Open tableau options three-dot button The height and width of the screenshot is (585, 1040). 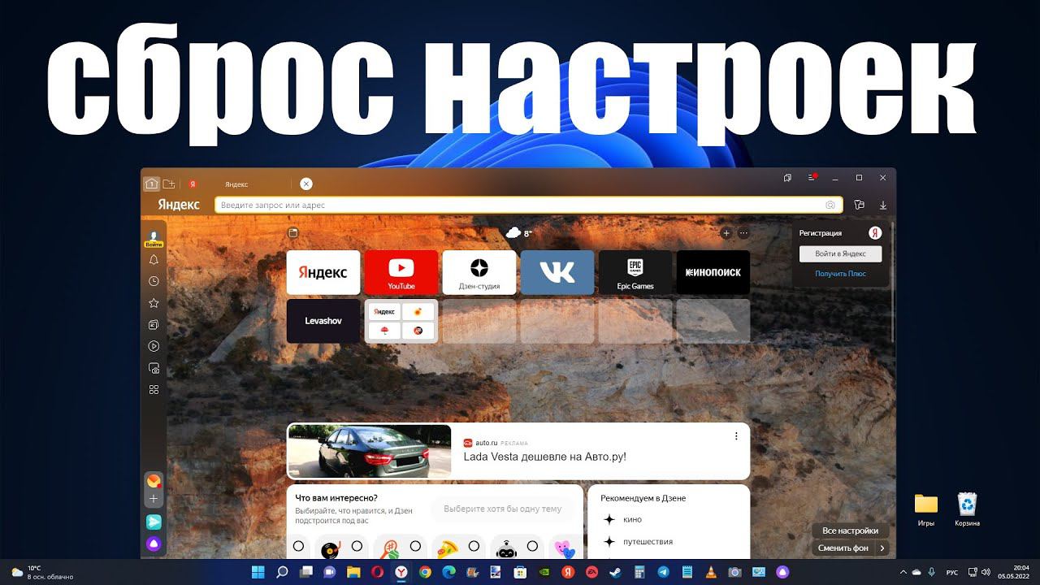coord(743,233)
